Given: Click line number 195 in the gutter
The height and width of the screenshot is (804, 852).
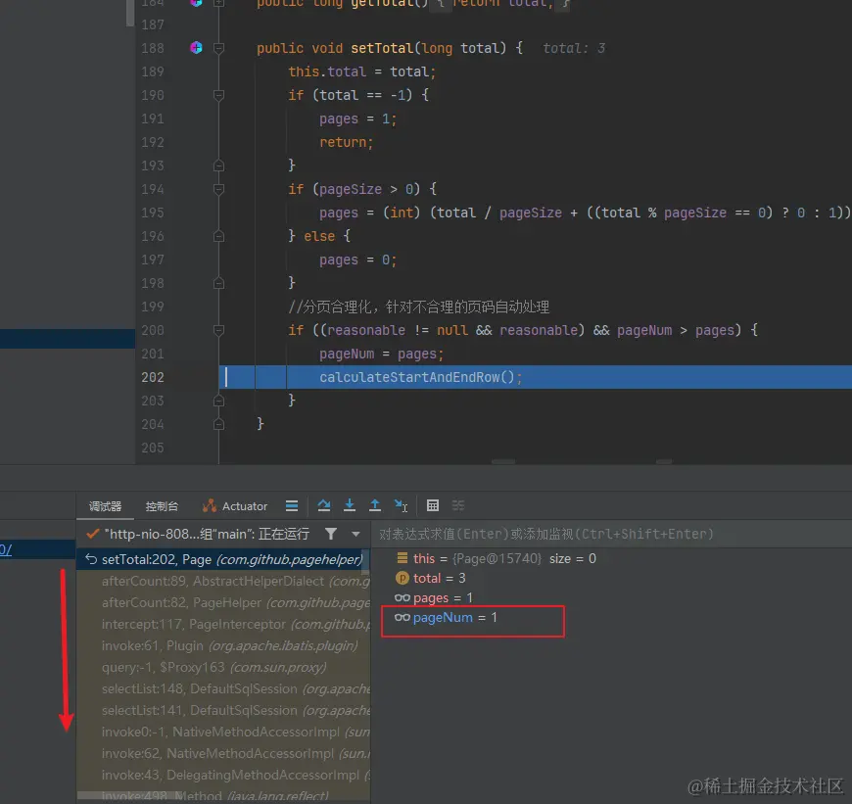Looking at the screenshot, I should 152,213.
